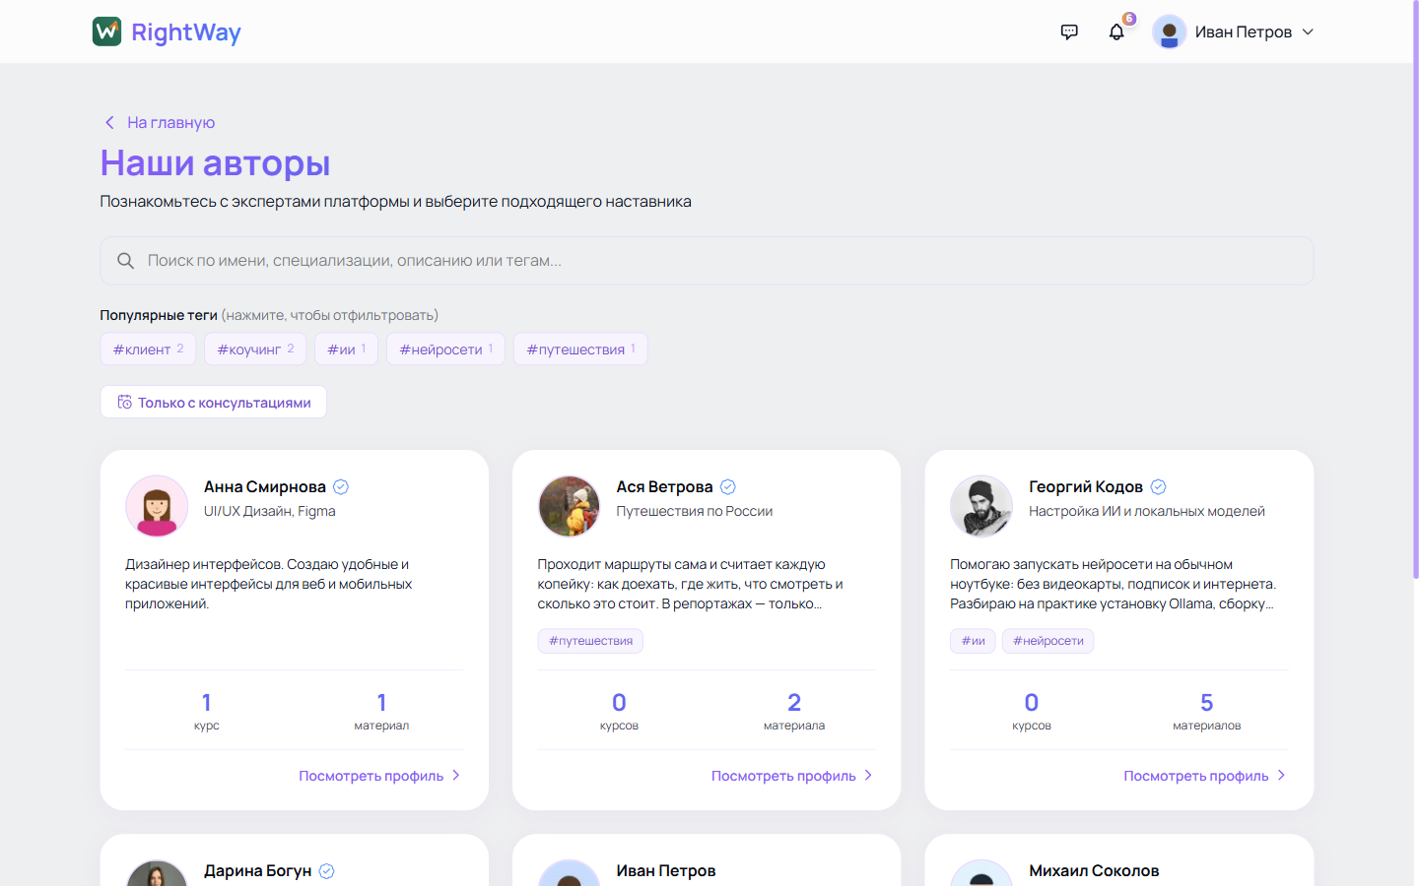Click the verified badge next to Ася Ветрова
The width and height of the screenshot is (1419, 886).
pyautogui.click(x=728, y=486)
